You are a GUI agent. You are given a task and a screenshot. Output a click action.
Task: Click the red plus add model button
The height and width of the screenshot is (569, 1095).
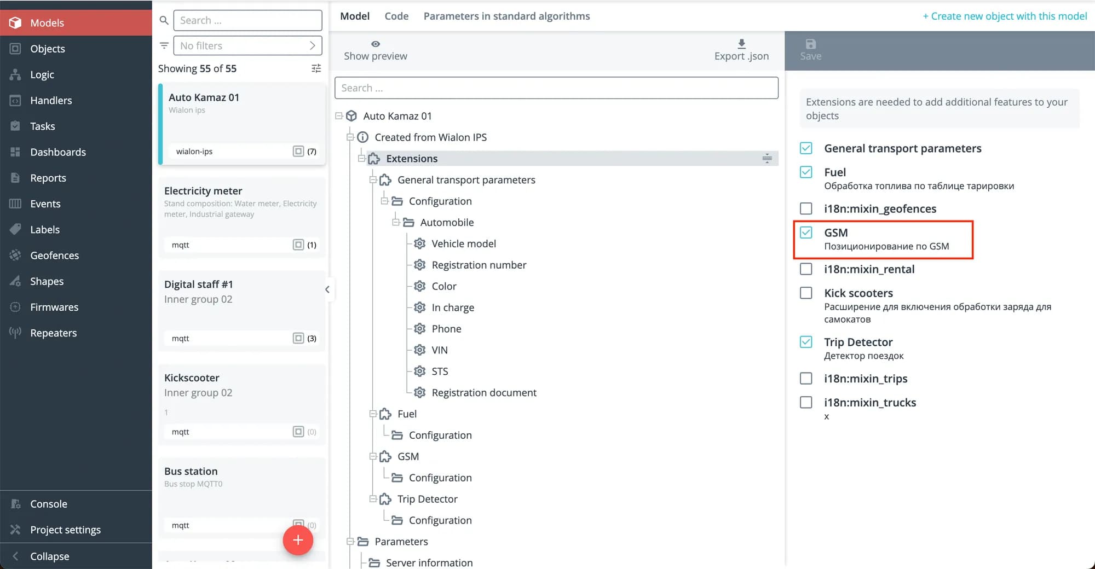(298, 540)
